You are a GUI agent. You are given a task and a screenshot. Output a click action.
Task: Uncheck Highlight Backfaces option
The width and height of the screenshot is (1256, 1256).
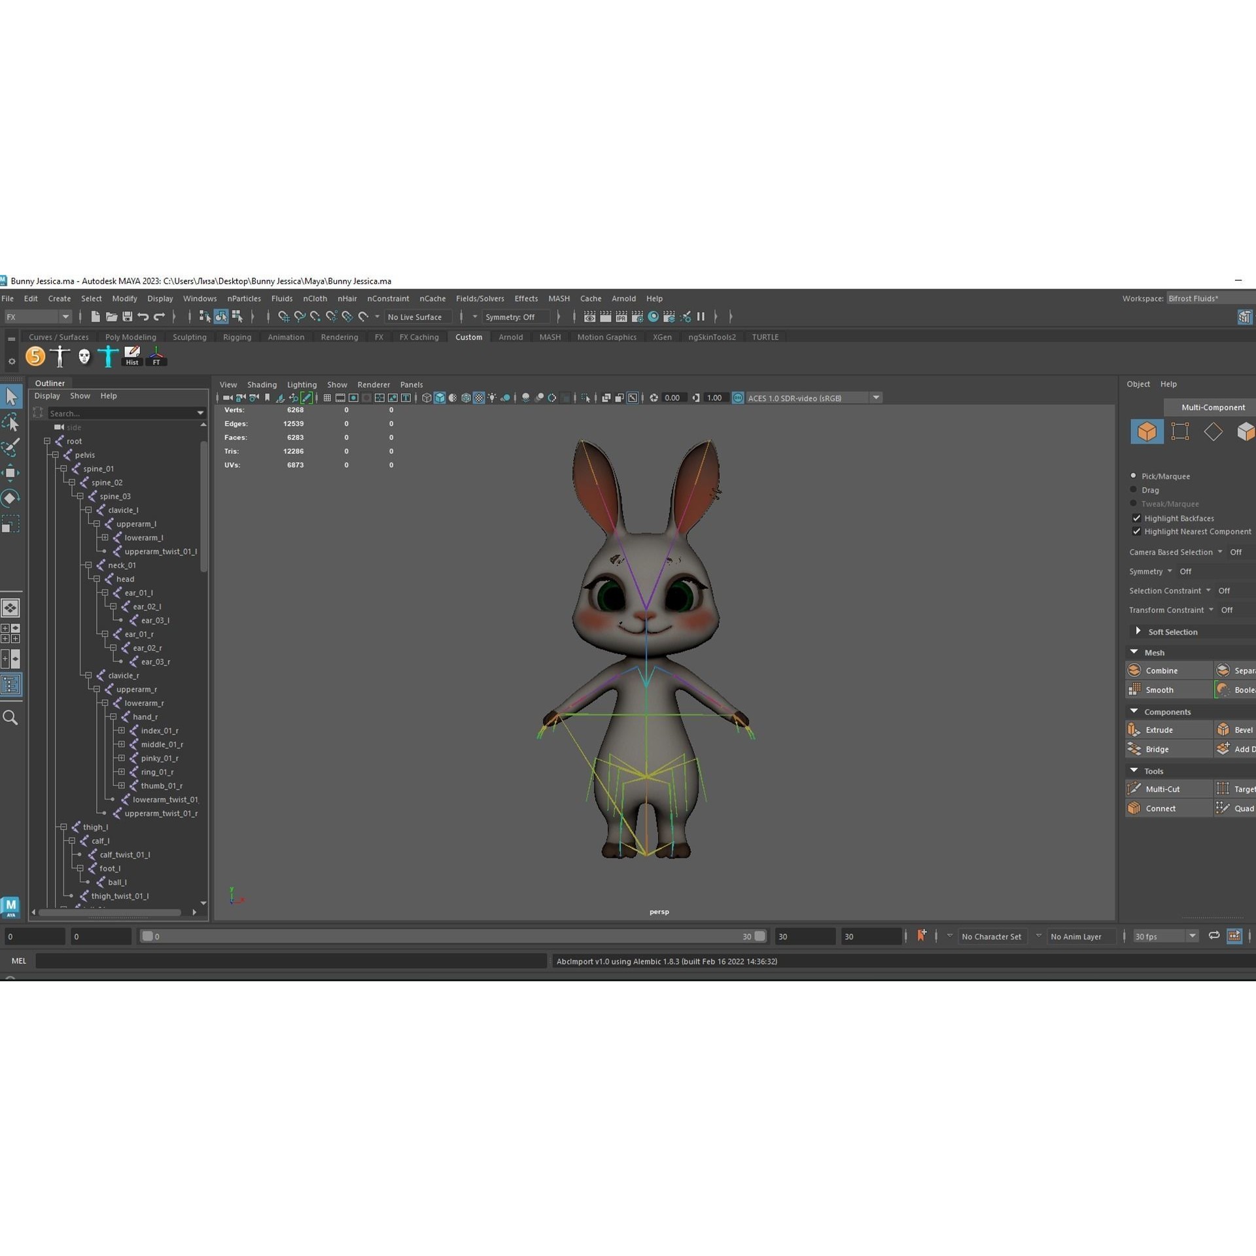1138,517
